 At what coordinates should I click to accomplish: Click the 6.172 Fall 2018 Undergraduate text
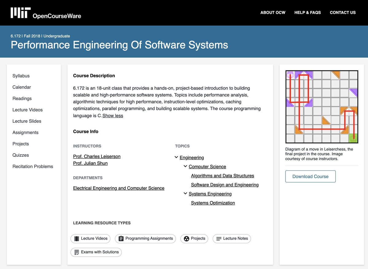[40, 36]
